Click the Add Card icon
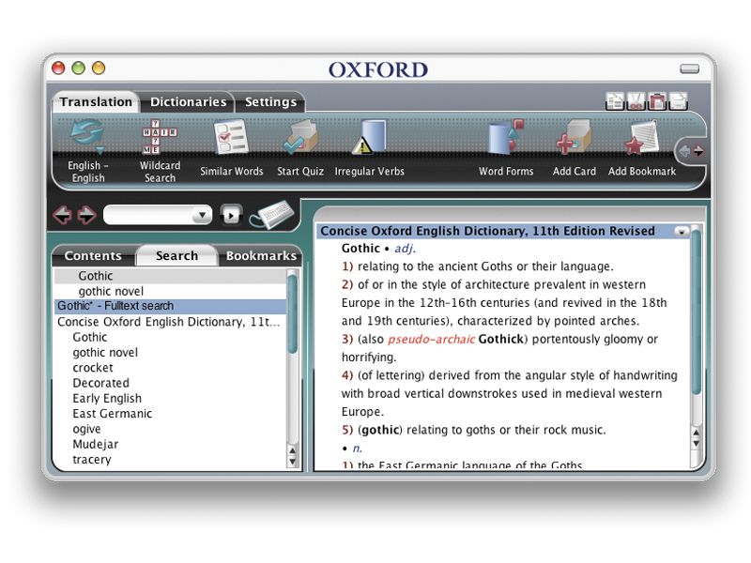The height and width of the screenshot is (563, 751). point(573,139)
